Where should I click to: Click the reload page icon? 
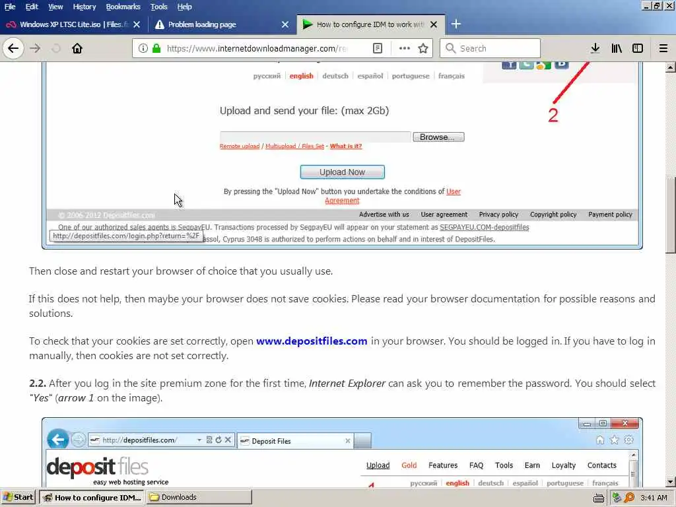(x=56, y=48)
